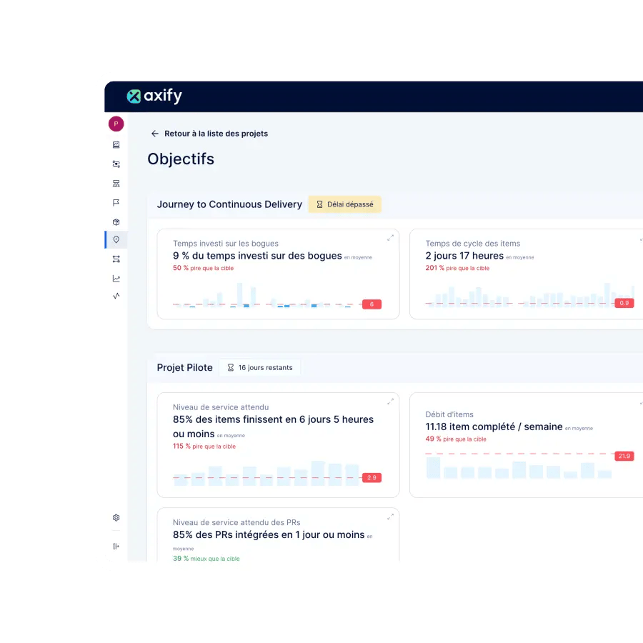Open the trend chart icon in sidebar

coord(116,278)
